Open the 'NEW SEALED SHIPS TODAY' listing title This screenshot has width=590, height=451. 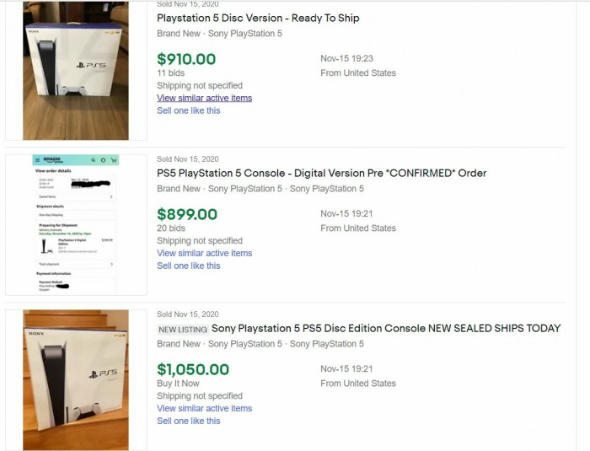point(385,328)
